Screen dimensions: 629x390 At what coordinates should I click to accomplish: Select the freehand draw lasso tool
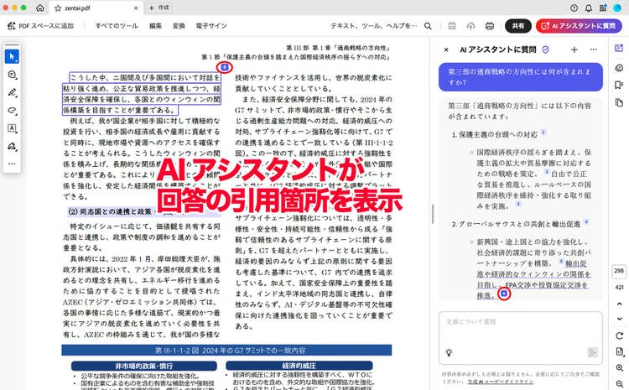tap(12, 111)
